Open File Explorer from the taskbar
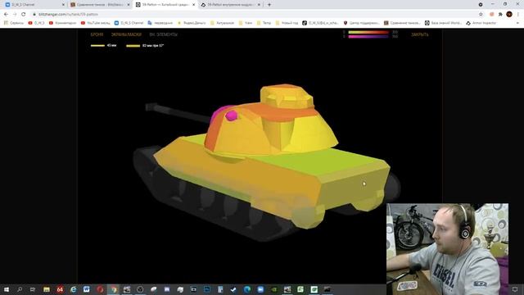The width and height of the screenshot is (524, 295). [47, 289]
